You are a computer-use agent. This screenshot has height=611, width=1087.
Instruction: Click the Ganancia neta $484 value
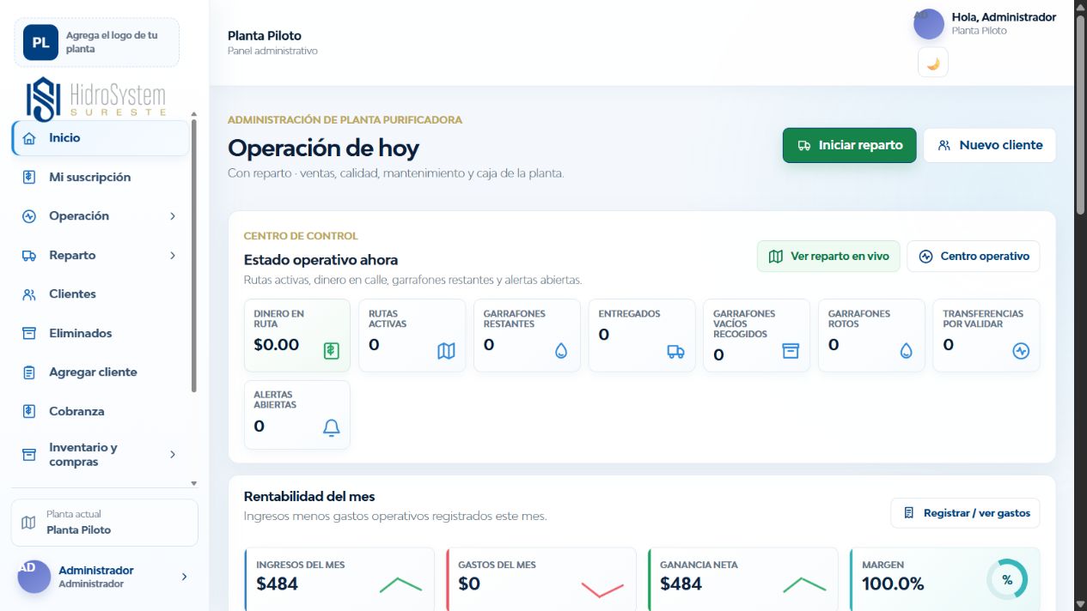click(x=681, y=584)
